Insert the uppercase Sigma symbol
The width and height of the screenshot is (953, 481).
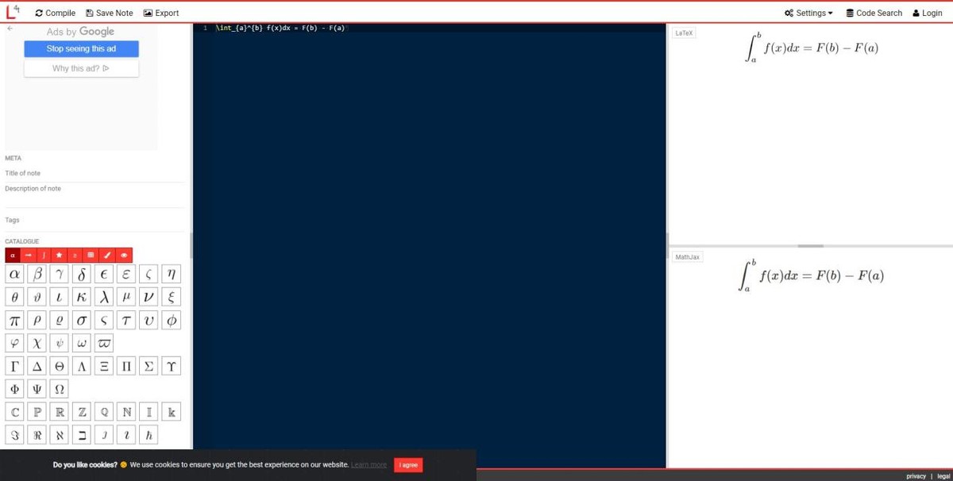click(149, 367)
